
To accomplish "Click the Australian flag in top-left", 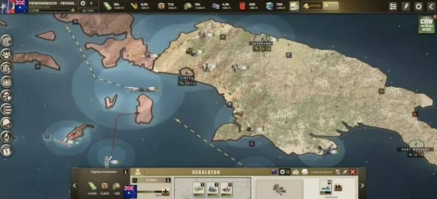I will point(21,6).
